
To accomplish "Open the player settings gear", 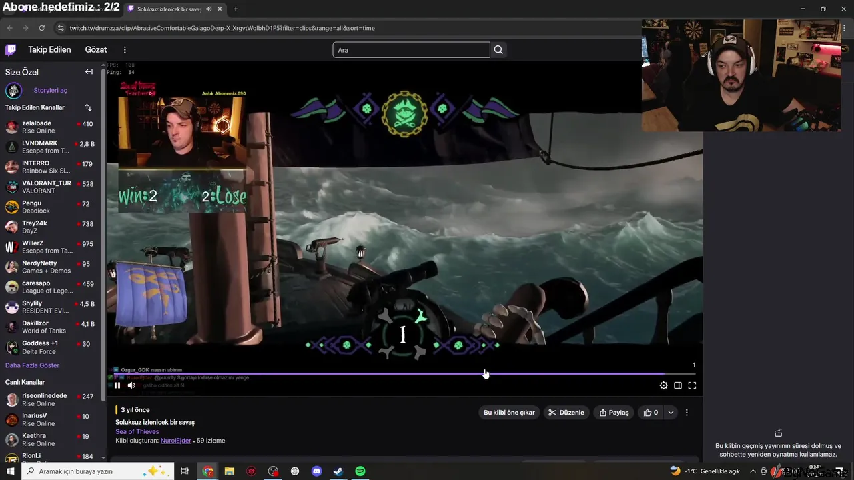I will point(663,385).
